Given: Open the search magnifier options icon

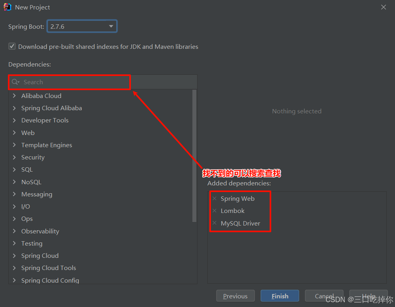Looking at the screenshot, I should (x=15, y=82).
